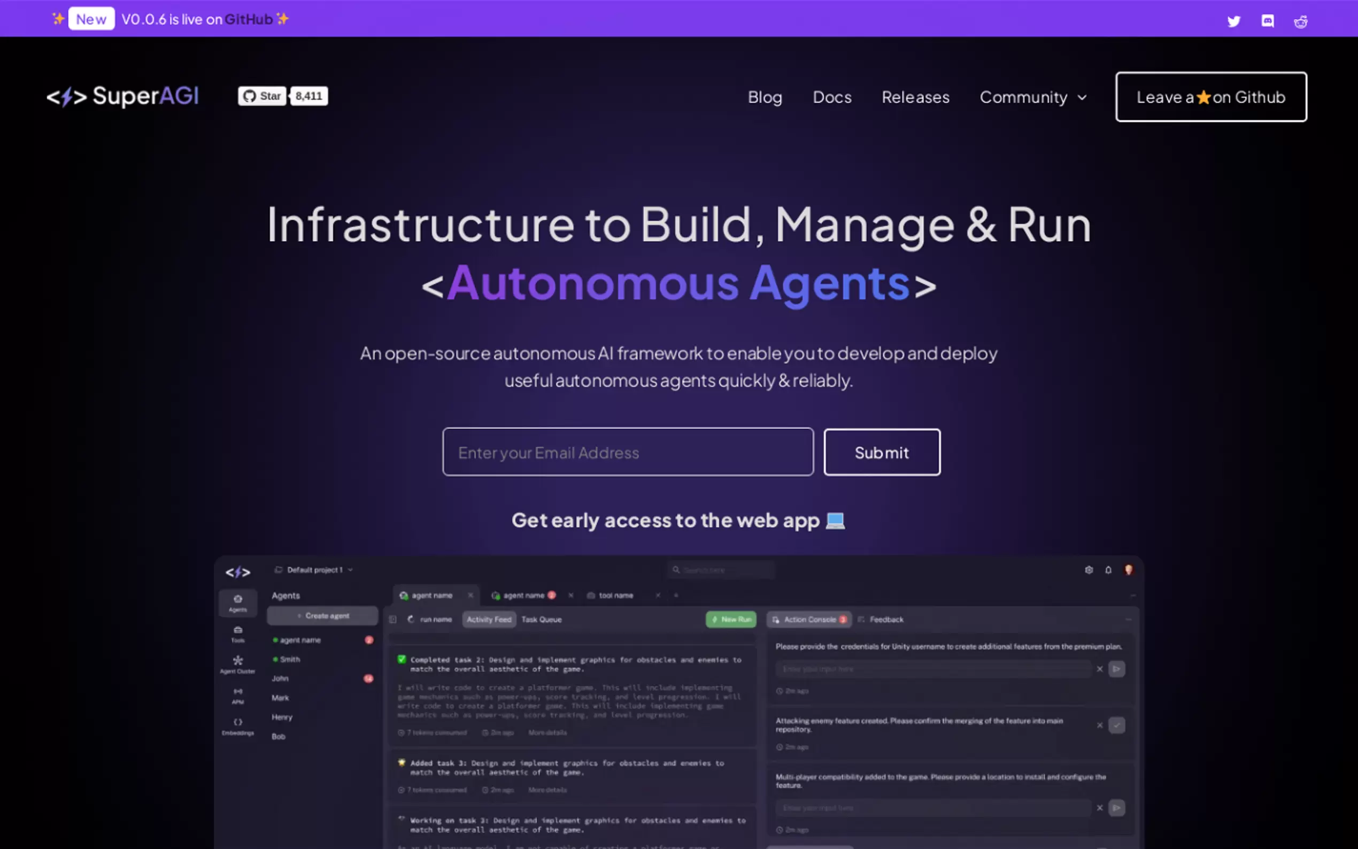1358x849 pixels.
Task: Open the Discord icon in the top banner
Action: pos(1267,21)
